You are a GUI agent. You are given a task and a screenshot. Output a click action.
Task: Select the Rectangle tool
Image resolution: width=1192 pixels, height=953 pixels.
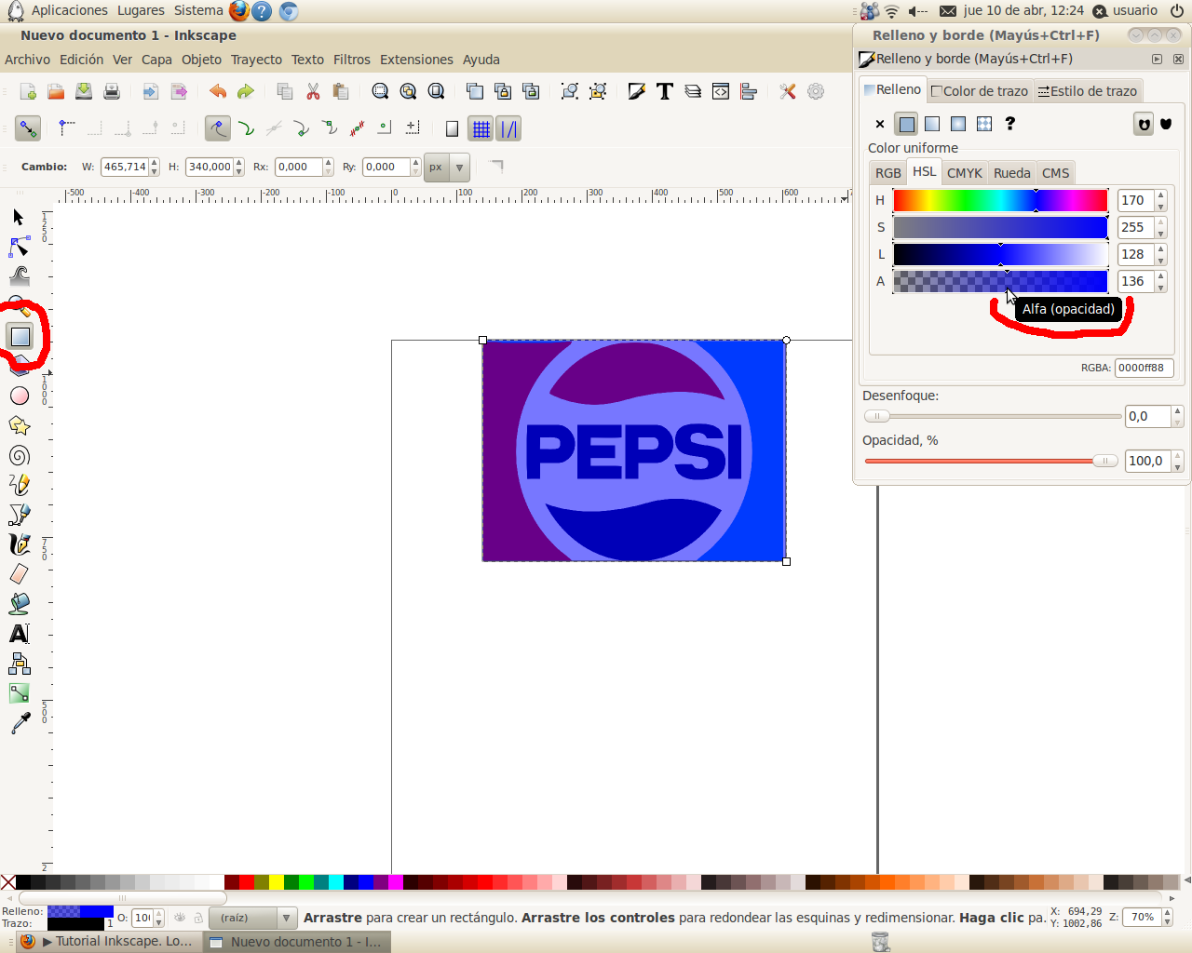pyautogui.click(x=20, y=336)
